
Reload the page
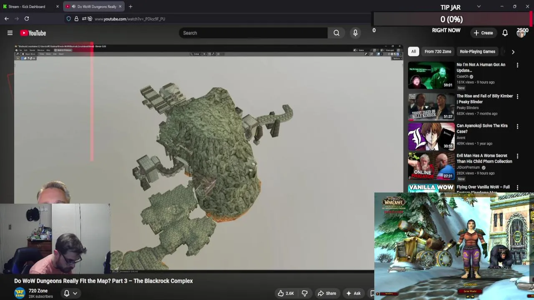click(x=27, y=19)
